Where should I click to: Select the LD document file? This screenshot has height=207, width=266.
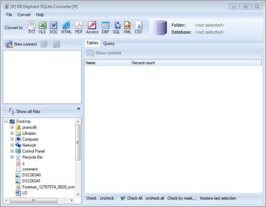coord(22,193)
